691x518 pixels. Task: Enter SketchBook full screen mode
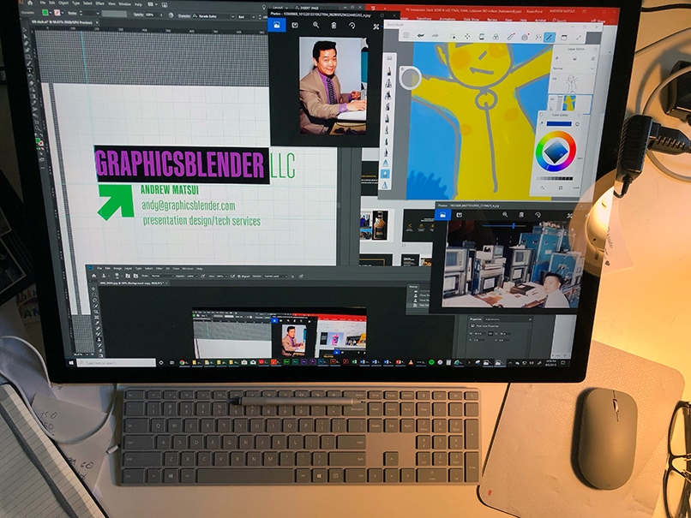point(579,39)
